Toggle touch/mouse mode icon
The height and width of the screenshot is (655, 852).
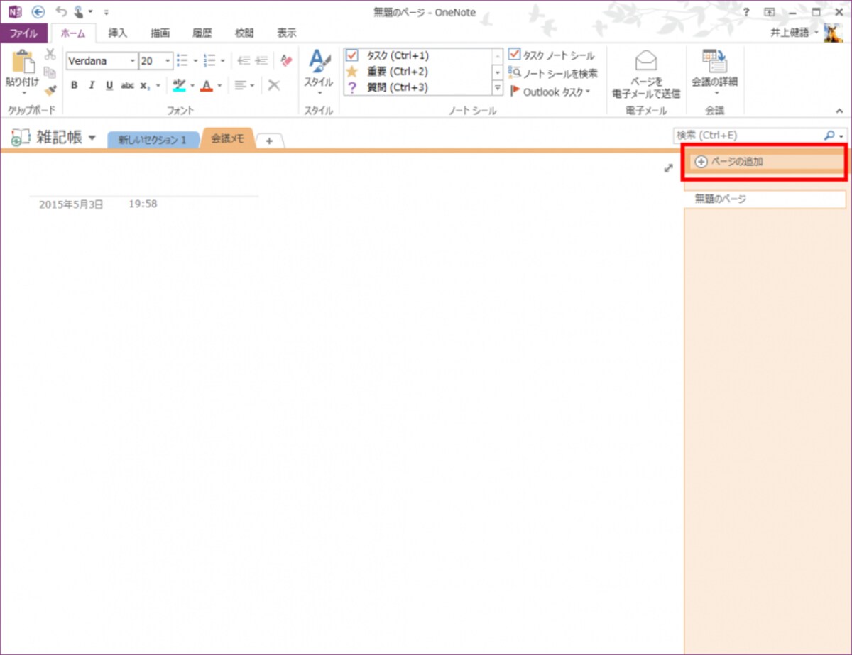click(78, 12)
